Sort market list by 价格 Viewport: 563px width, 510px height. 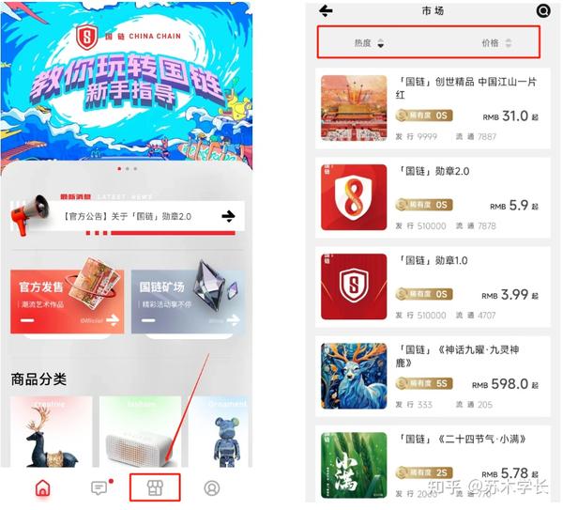496,43
